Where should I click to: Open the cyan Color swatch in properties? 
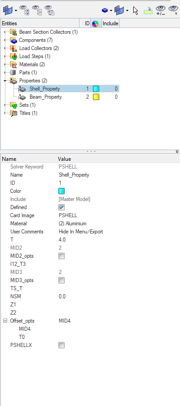[x=61, y=191]
